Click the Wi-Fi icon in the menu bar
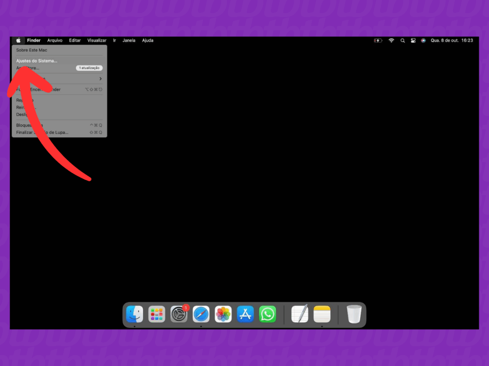This screenshot has width=489, height=366. (391, 41)
